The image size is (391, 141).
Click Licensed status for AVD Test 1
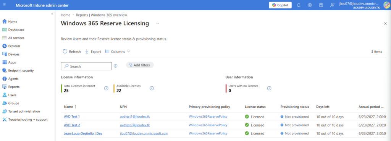(x=255, y=117)
